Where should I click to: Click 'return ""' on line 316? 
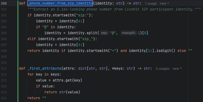(37, 98)
